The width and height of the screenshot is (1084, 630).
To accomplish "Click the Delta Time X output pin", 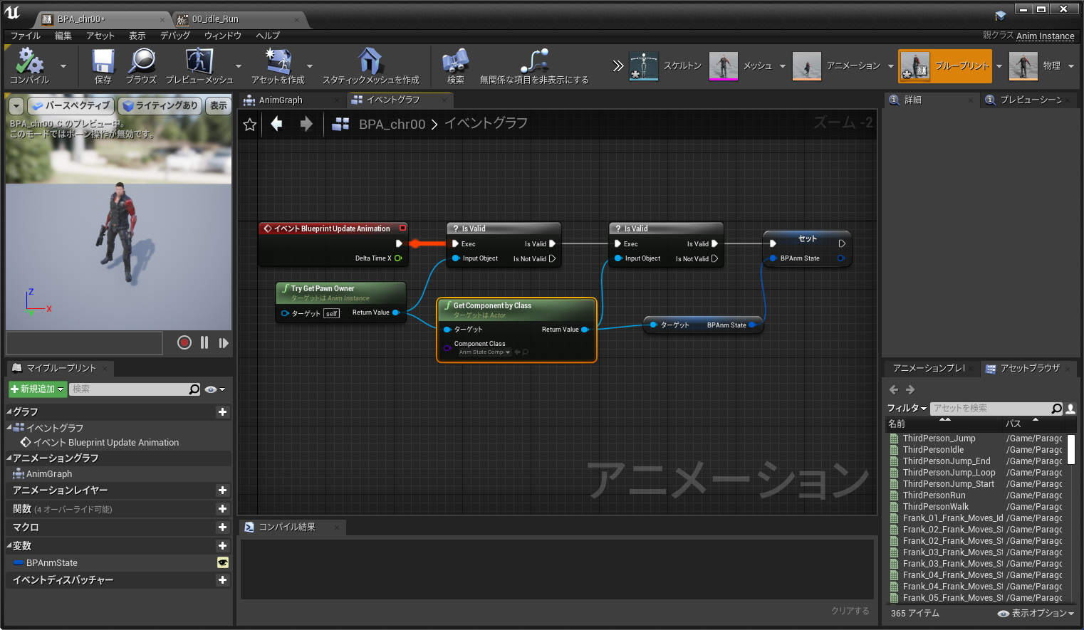I will [x=398, y=258].
